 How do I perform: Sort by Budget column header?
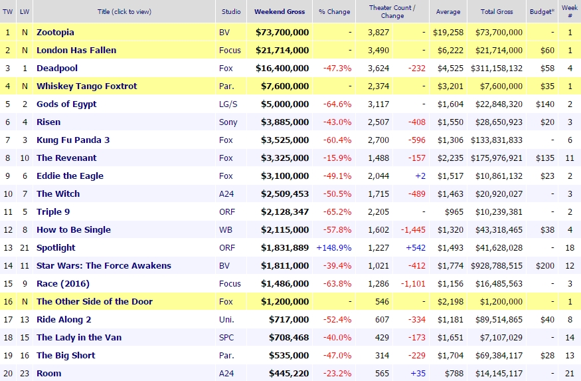[542, 12]
